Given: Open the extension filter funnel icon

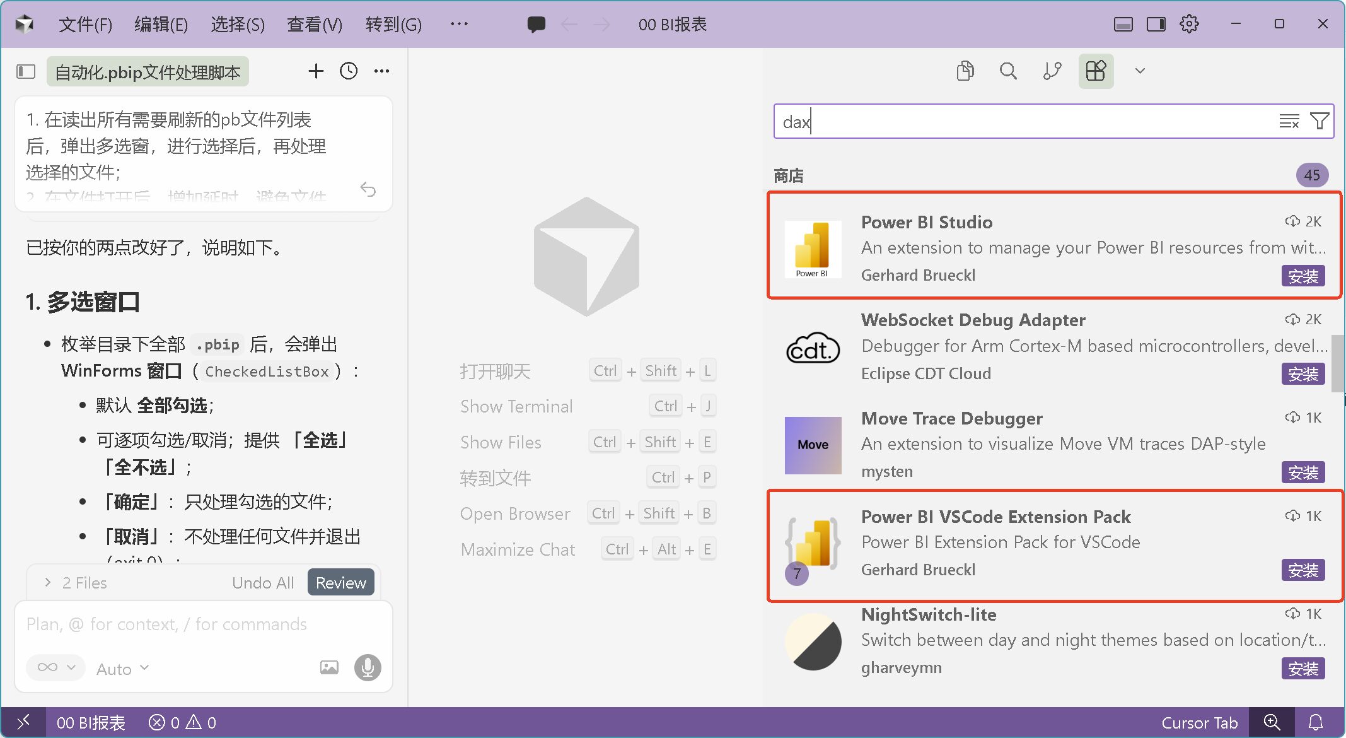Looking at the screenshot, I should pyautogui.click(x=1319, y=121).
